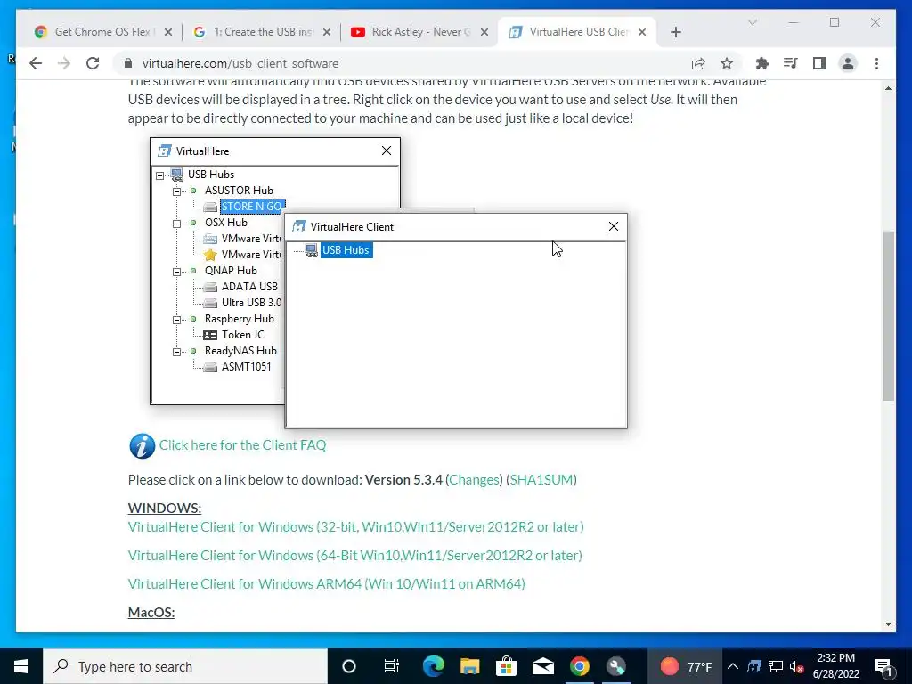Close the Rick Astley tab
The width and height of the screenshot is (912, 684).
coord(484,32)
